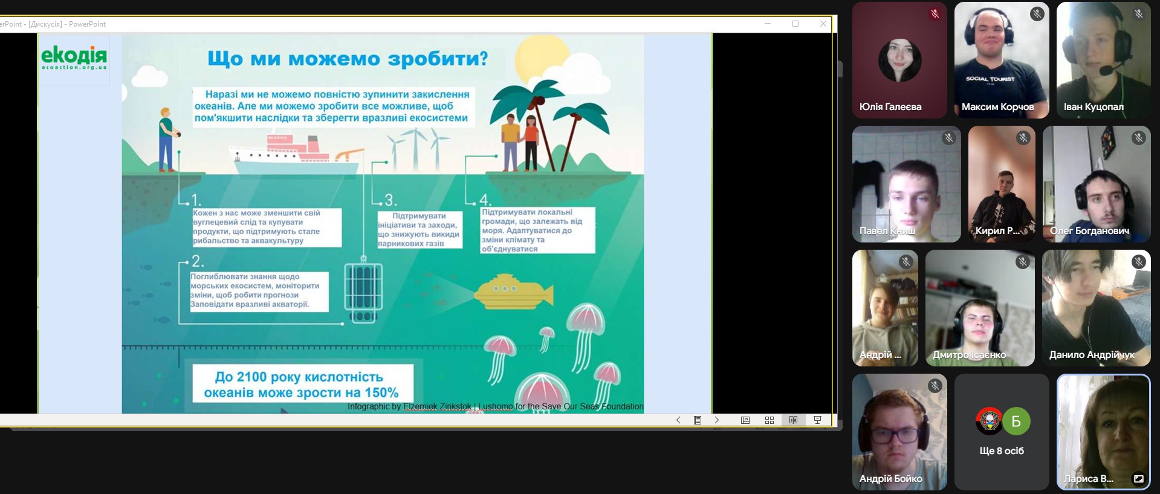Click muted mic icon on Максим Корчов
Screen dimensions: 1160x494
[x=1037, y=14]
